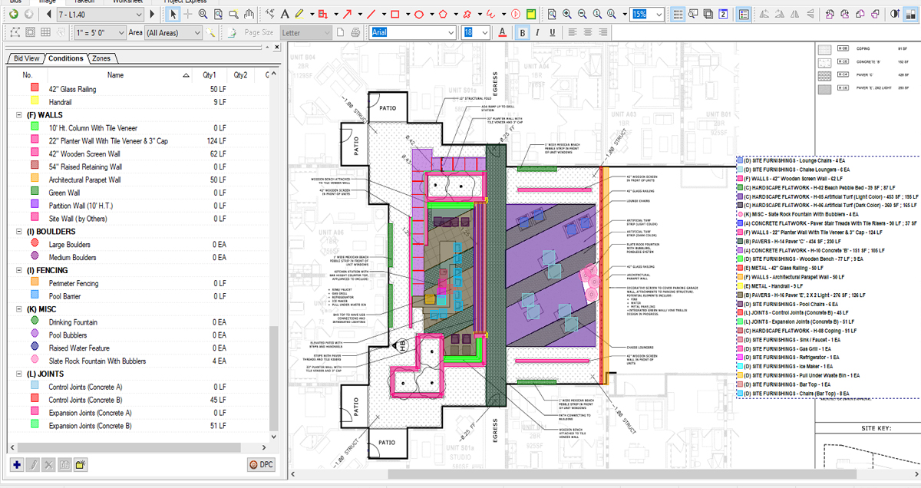Click the yellow swatch for Handrail
This screenshot has width=921, height=488.
35,102
